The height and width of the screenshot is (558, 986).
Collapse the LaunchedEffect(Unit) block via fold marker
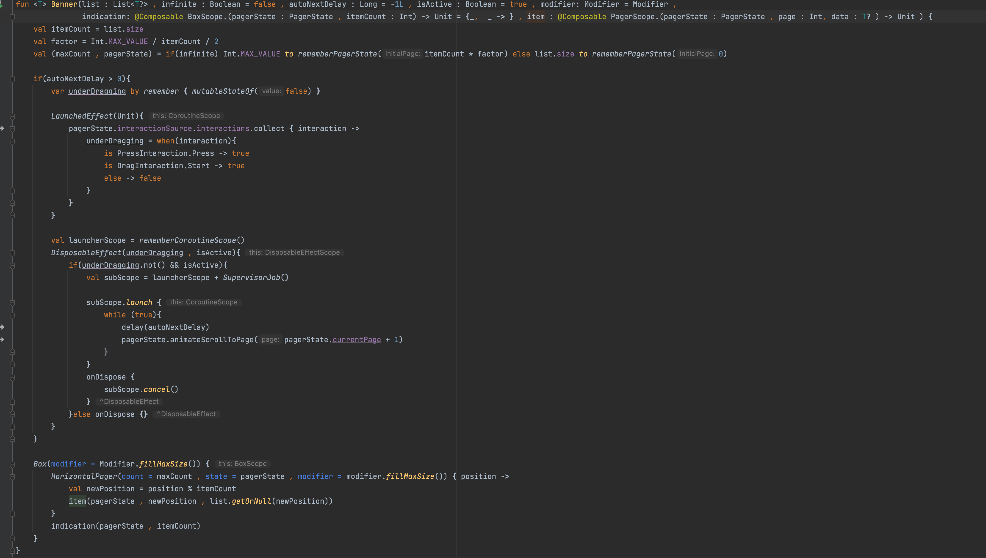(x=12, y=116)
